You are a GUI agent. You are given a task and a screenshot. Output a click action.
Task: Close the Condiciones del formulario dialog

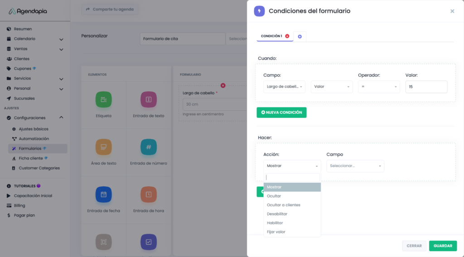click(x=452, y=11)
